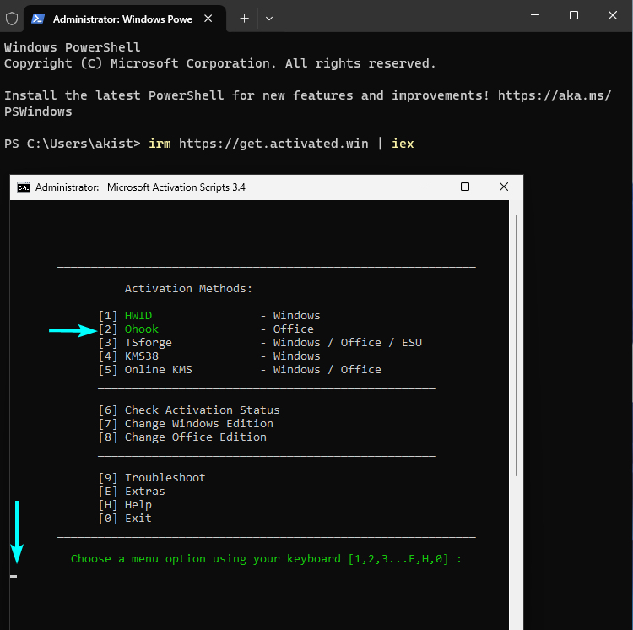
Task: Close the Windows Terminal window
Action: point(613,15)
